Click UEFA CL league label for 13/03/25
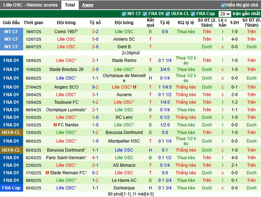 pyautogui.click(x=11, y=133)
